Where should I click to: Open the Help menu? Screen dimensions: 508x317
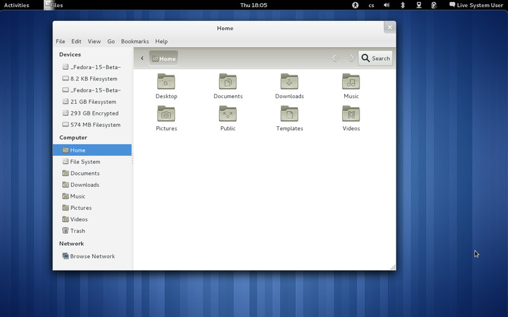pos(161,41)
